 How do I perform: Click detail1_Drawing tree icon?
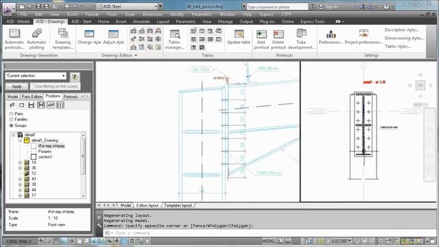point(27,140)
